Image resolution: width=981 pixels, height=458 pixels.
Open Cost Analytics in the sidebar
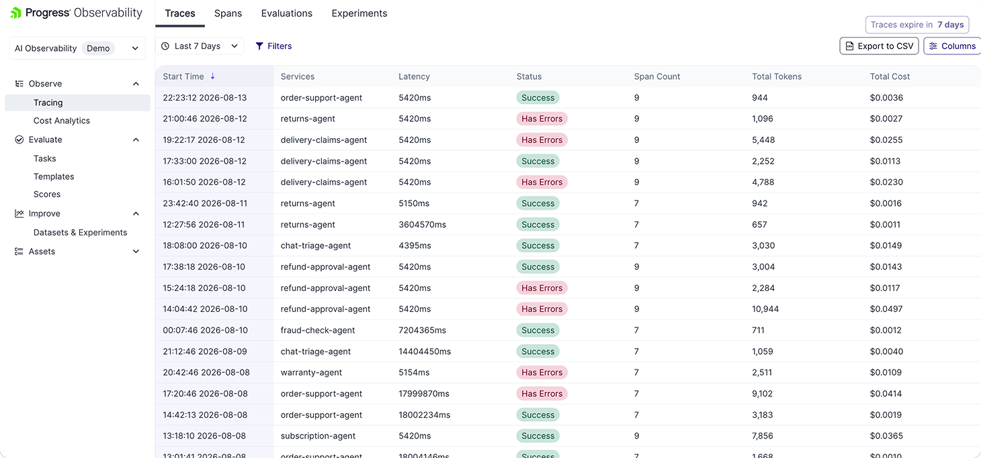point(62,121)
